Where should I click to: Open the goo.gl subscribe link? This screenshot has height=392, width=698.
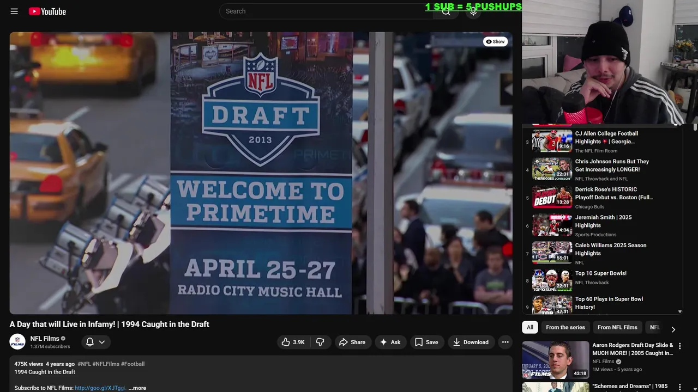pyautogui.click(x=100, y=388)
